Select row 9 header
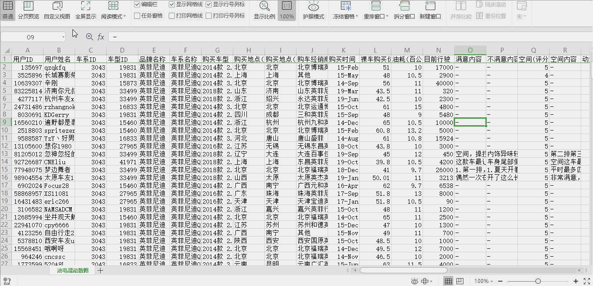The width and height of the screenshot is (593, 286). point(5,122)
